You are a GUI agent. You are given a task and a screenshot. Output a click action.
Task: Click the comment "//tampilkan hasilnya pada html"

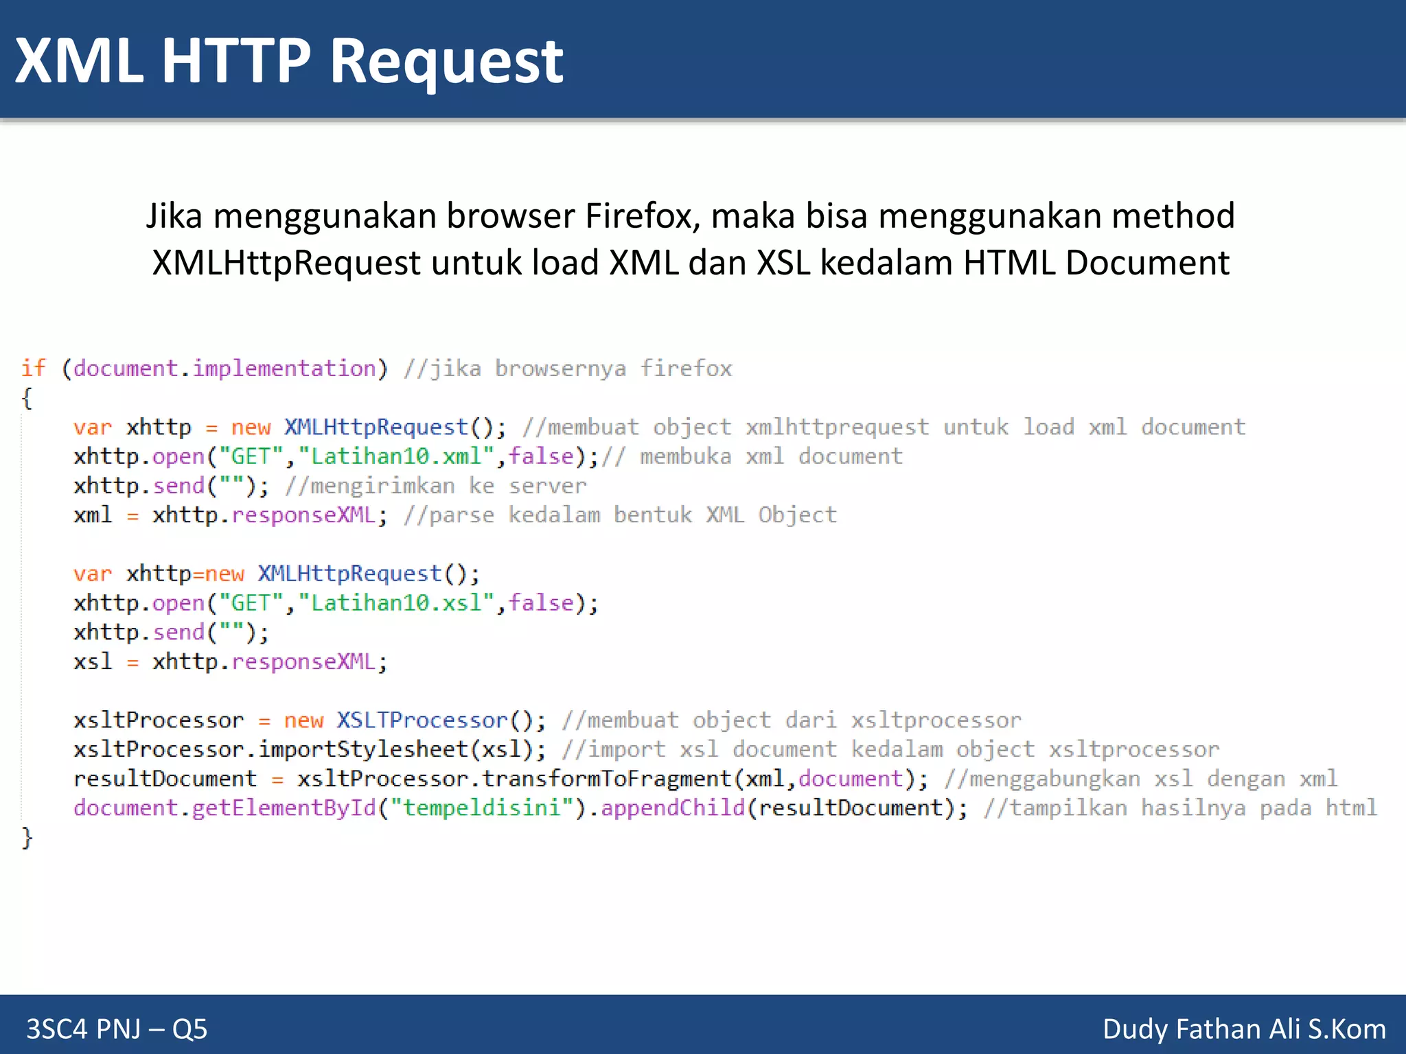click(1180, 808)
